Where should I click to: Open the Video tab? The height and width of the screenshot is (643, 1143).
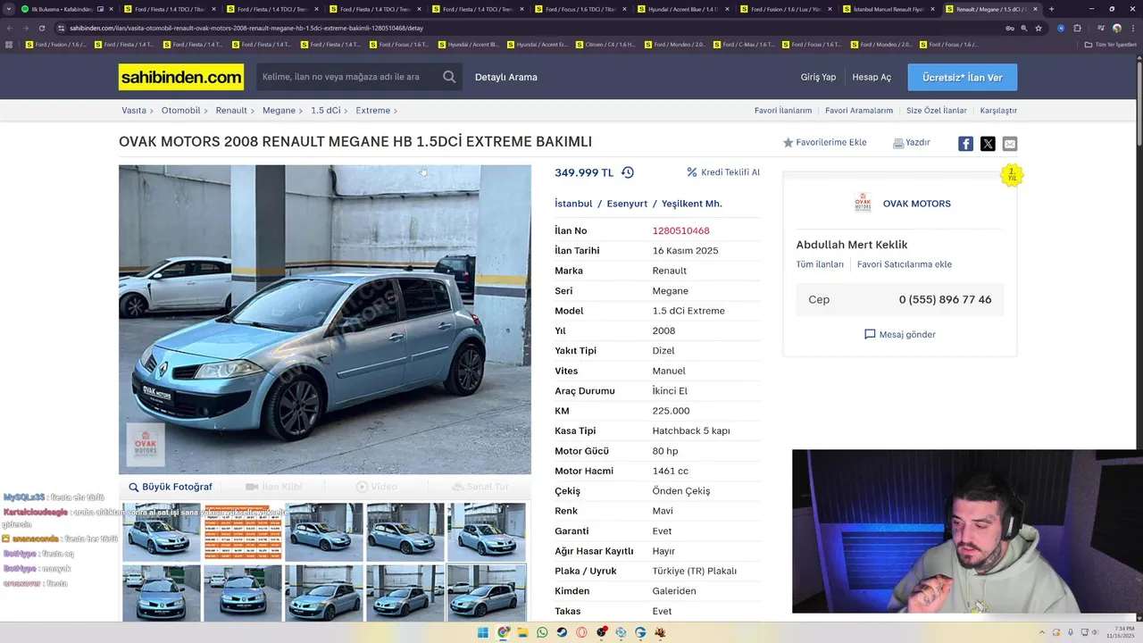coord(377,487)
